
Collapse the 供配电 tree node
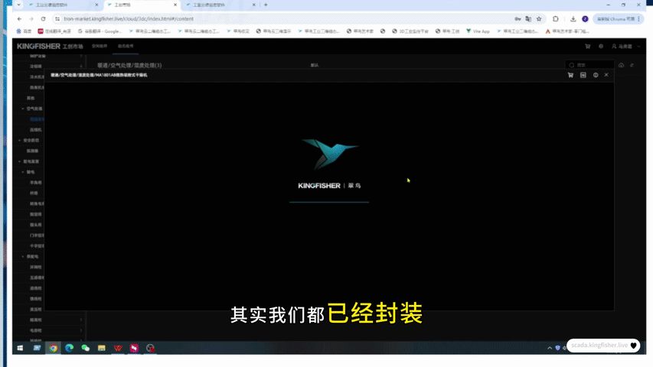point(22,256)
